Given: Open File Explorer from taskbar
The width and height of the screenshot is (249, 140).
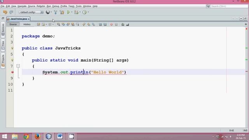Looking at the screenshot, I should click(x=15, y=136).
